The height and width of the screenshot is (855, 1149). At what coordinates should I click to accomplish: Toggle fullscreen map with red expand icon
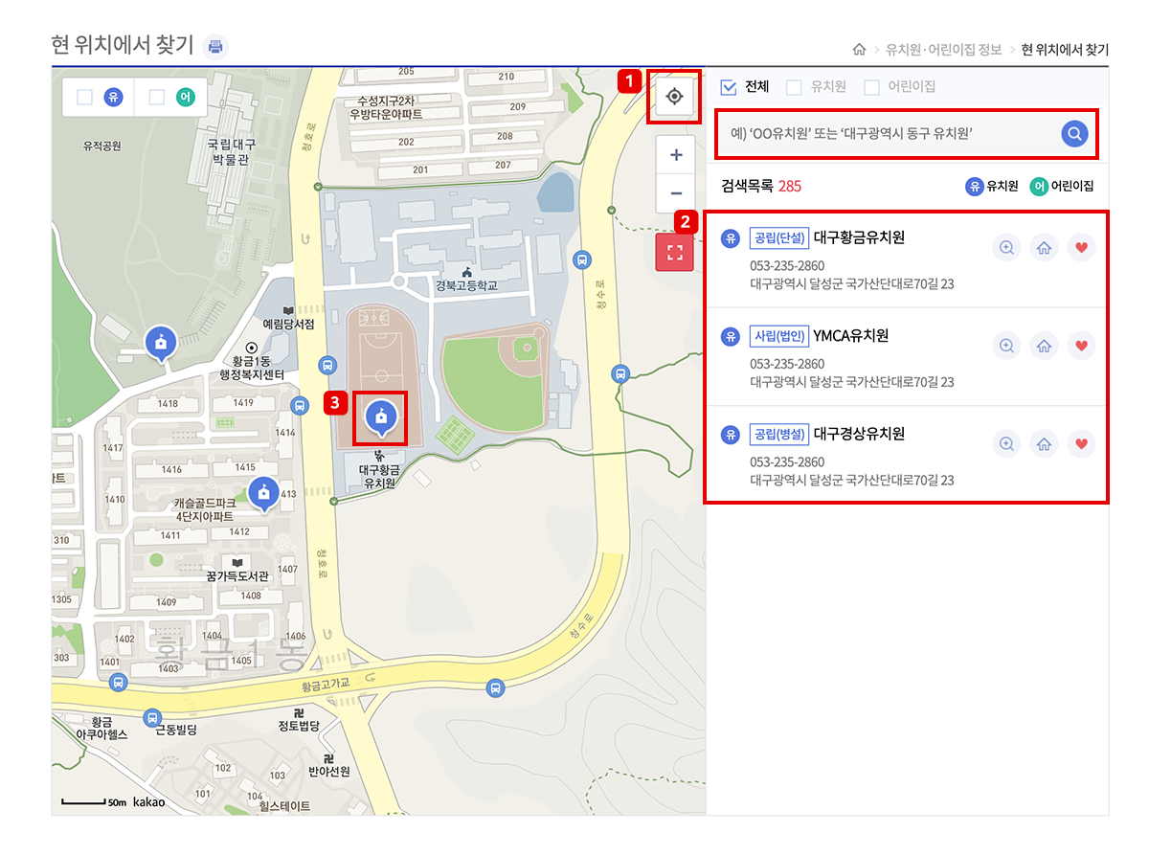(675, 253)
